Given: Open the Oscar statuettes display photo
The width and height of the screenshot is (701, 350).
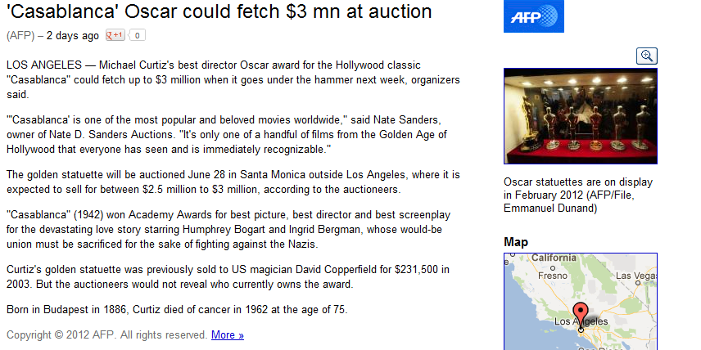Looking at the screenshot, I should pyautogui.click(x=581, y=116).
